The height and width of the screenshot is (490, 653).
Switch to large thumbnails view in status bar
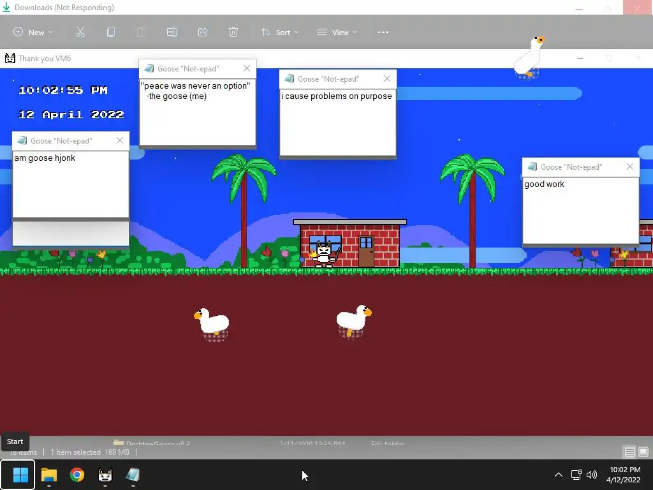click(643, 452)
